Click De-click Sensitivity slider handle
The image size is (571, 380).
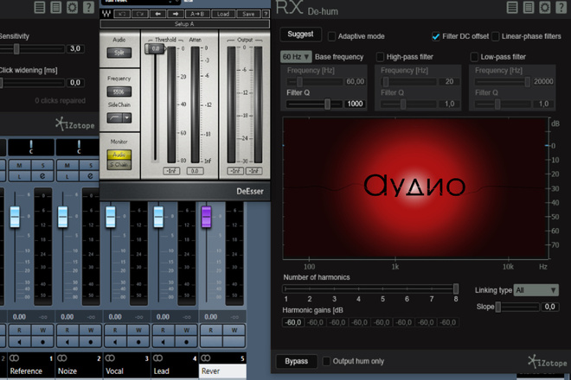click(x=16, y=48)
